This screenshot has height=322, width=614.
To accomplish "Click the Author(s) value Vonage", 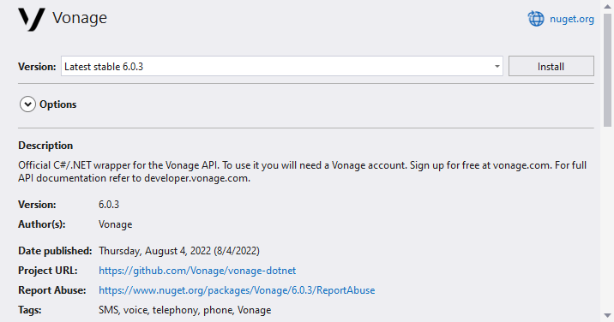I will pos(115,224).
